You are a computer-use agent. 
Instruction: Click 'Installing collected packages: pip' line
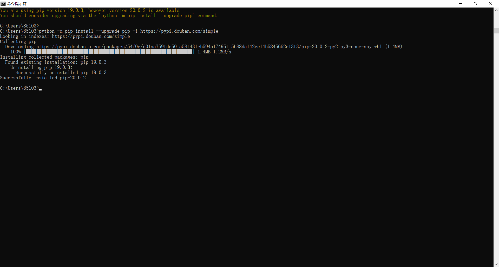coord(44,57)
